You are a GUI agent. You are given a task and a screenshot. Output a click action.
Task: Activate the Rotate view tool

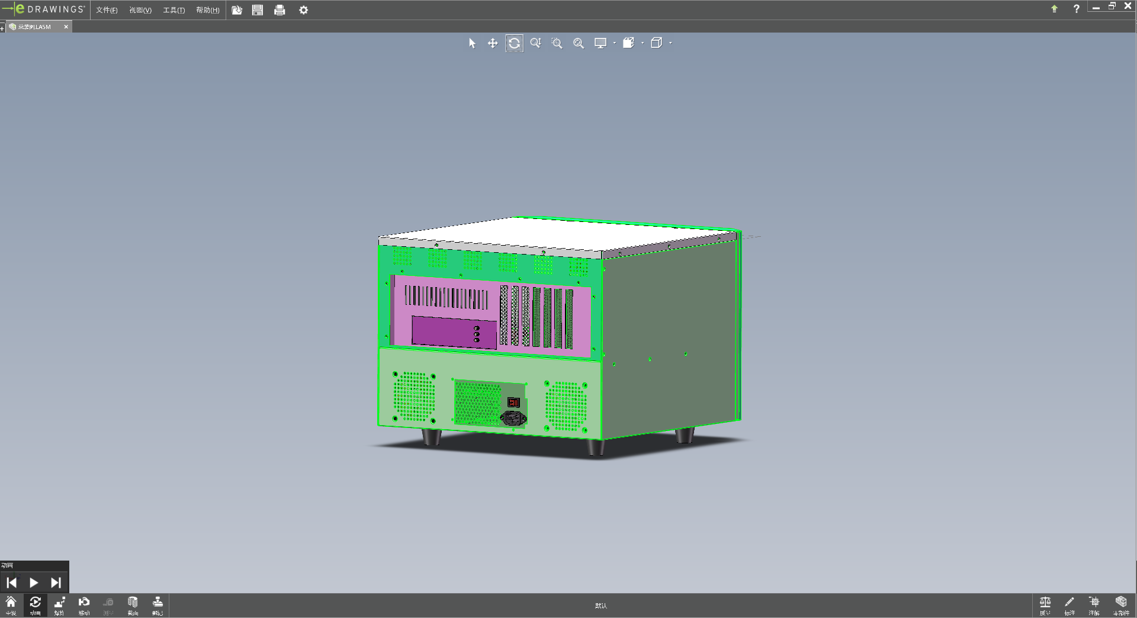tap(514, 43)
